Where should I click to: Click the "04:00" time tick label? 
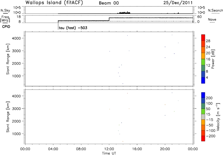point(53,149)
